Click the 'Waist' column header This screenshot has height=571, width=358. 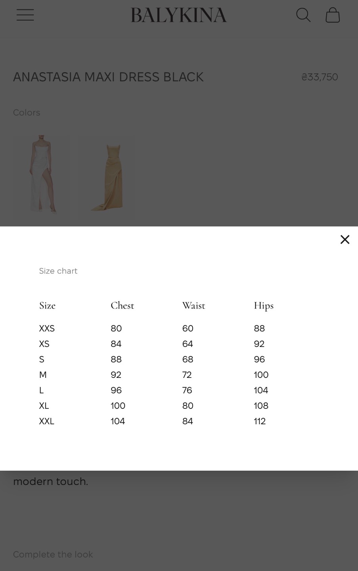193,305
